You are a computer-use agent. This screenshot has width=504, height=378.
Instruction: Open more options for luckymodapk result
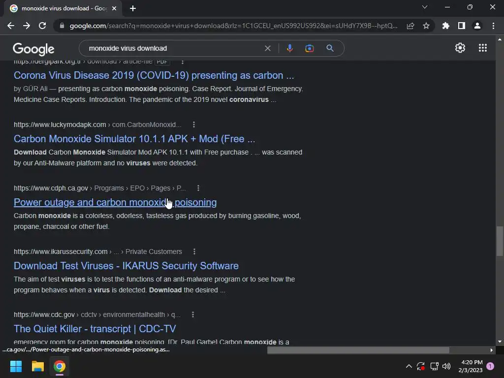193,125
